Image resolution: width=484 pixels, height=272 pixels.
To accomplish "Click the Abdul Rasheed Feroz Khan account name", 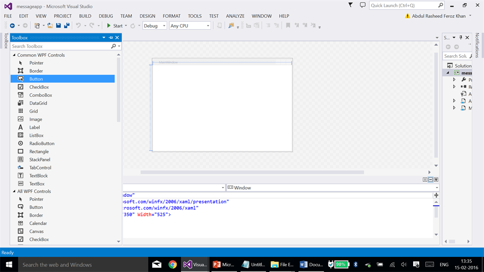I will (439, 16).
